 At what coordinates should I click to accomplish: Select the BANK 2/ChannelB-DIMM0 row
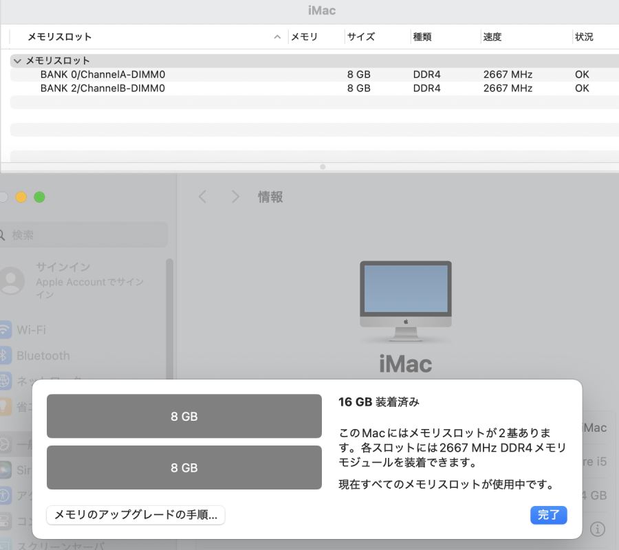click(314, 89)
